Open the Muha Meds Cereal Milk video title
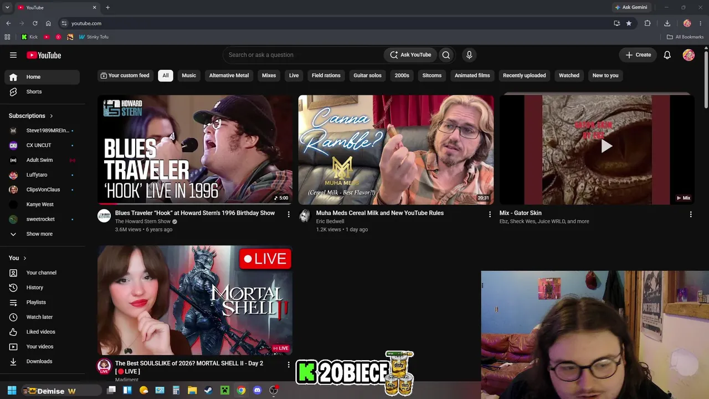The width and height of the screenshot is (709, 399). click(380, 213)
